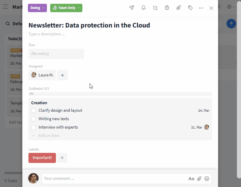The height and width of the screenshot is (187, 241).
Task: Open the notification bell for this task
Action: [144, 8]
